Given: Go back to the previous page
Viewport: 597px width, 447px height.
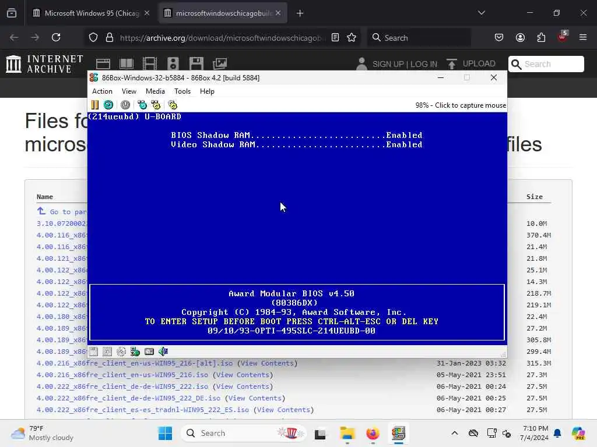Looking at the screenshot, I should coord(14,37).
